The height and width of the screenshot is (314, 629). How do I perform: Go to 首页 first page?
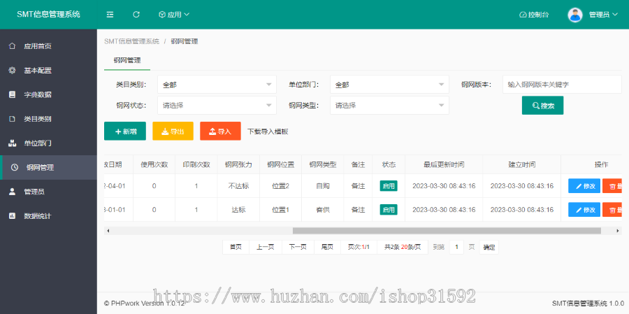[236, 248]
